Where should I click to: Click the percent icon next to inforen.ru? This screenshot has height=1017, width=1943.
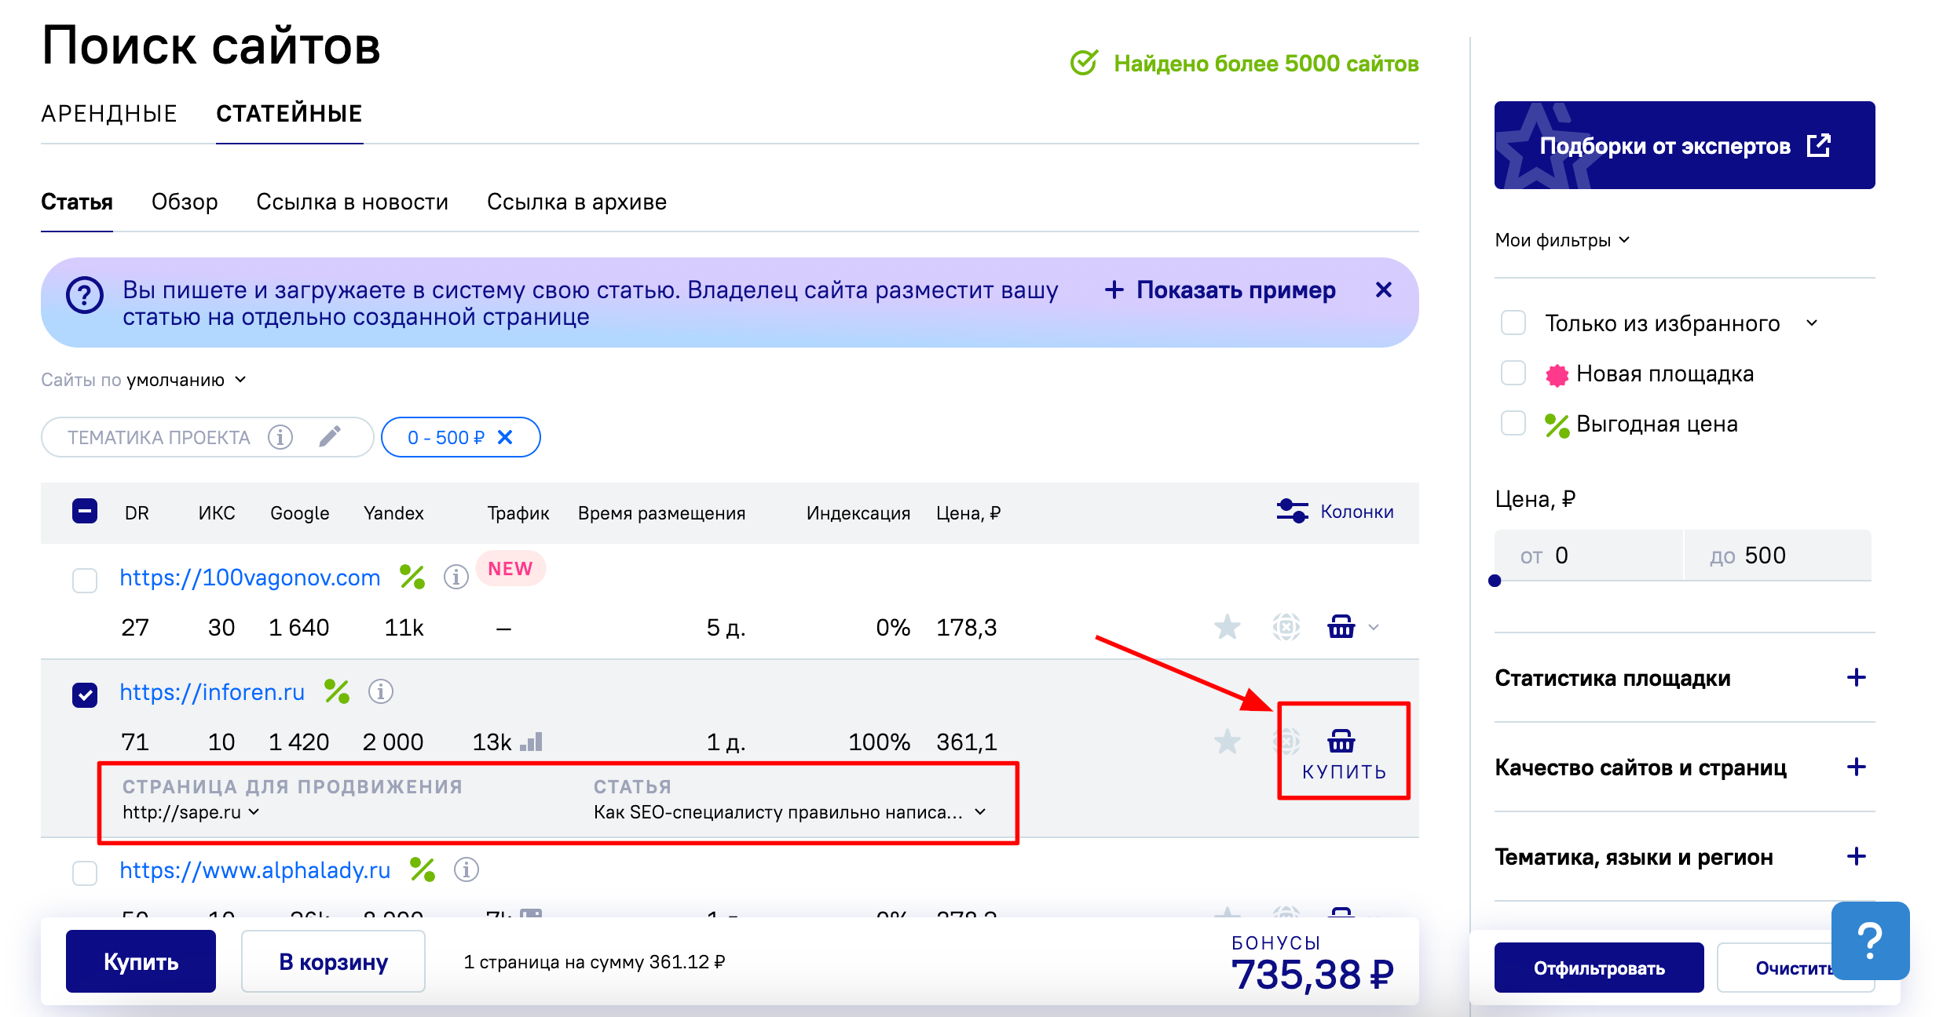337,691
